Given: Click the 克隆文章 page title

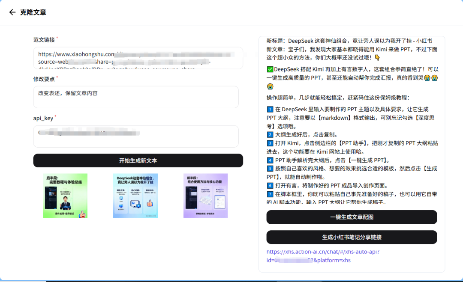Looking at the screenshot, I should (x=33, y=12).
